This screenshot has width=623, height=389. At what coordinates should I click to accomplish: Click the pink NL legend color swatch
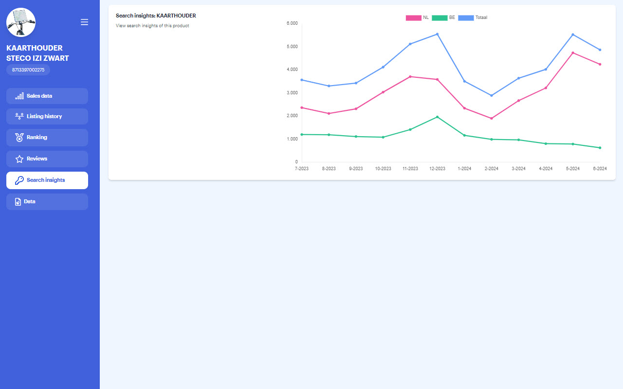click(413, 18)
